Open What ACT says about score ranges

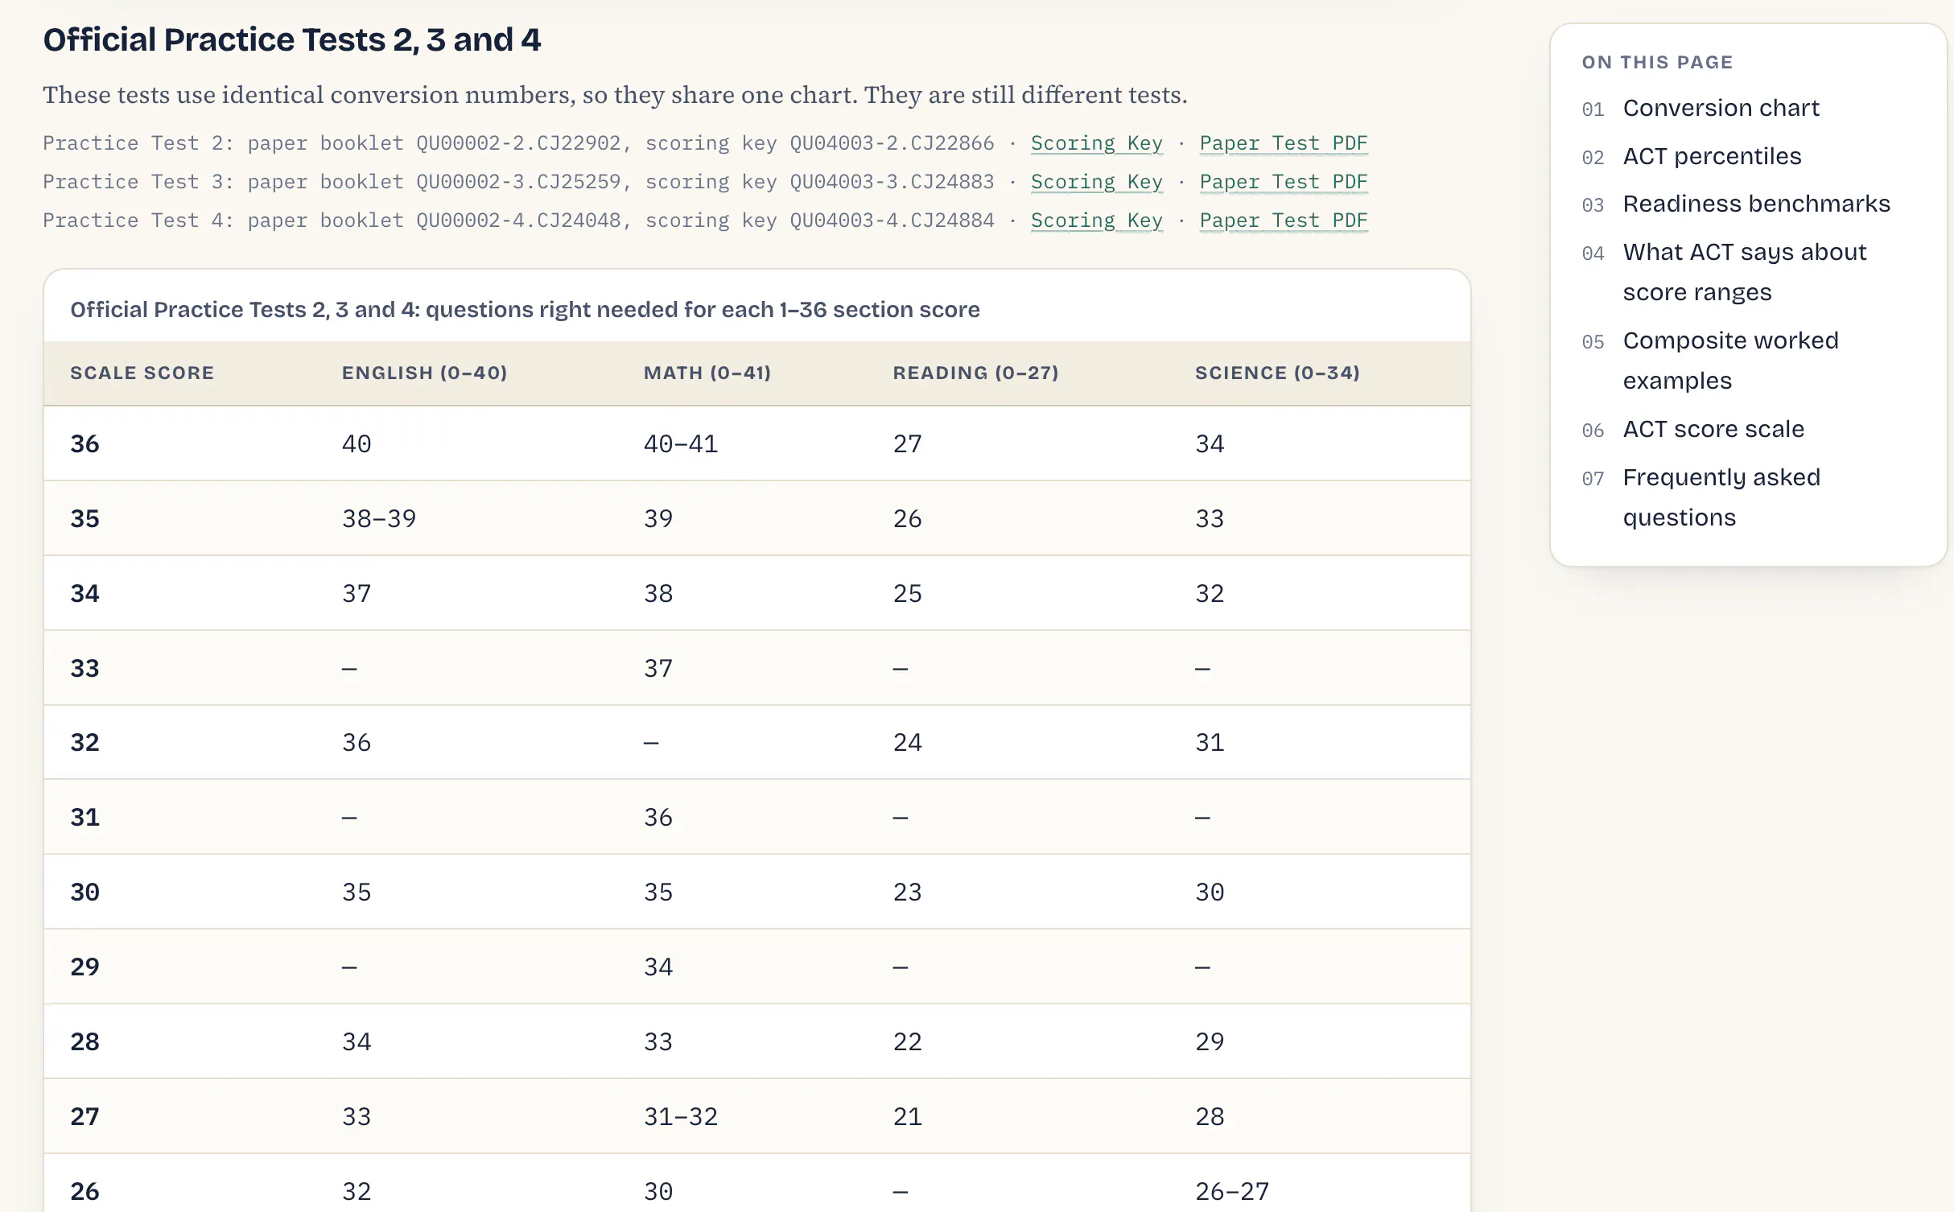point(1744,272)
